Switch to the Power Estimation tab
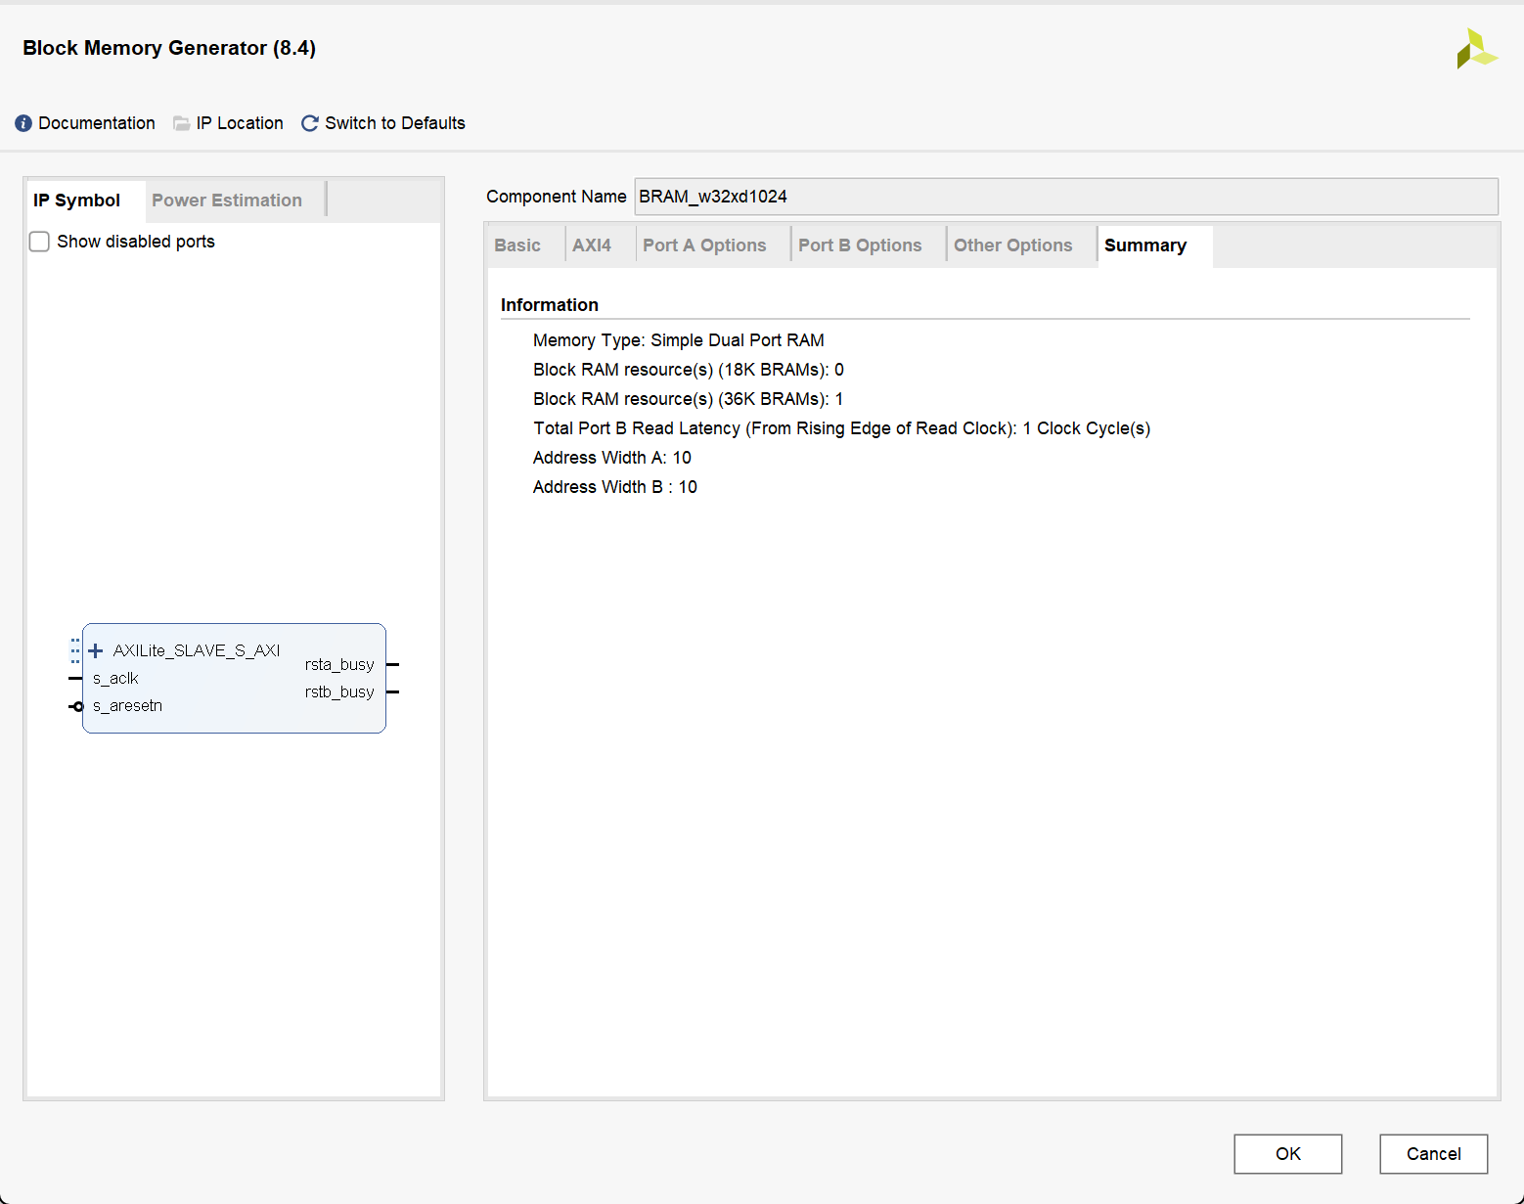This screenshot has height=1204, width=1524. 227,201
